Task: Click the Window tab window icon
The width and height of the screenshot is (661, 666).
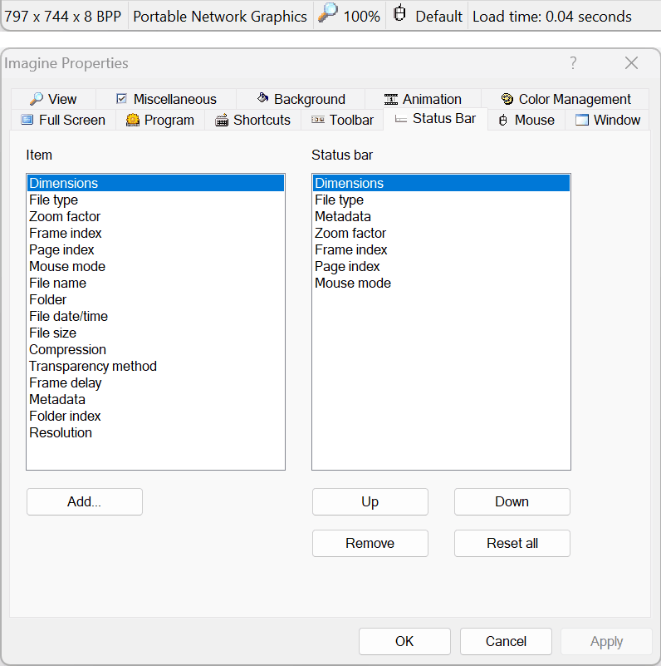Action: [x=581, y=120]
